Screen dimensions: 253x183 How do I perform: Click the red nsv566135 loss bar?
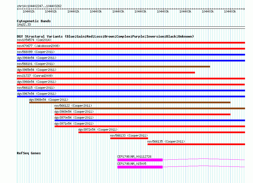196,144
